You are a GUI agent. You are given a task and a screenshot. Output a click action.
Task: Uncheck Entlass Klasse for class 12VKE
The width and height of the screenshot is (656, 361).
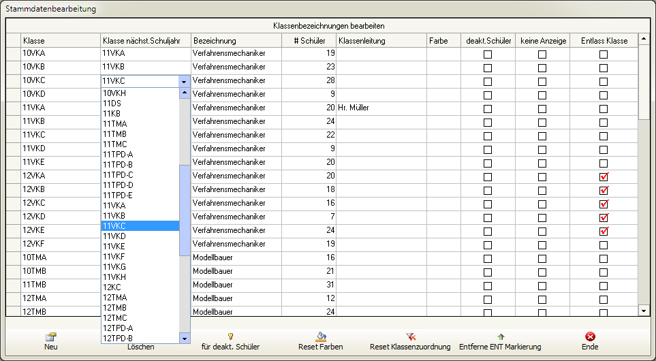tap(604, 231)
